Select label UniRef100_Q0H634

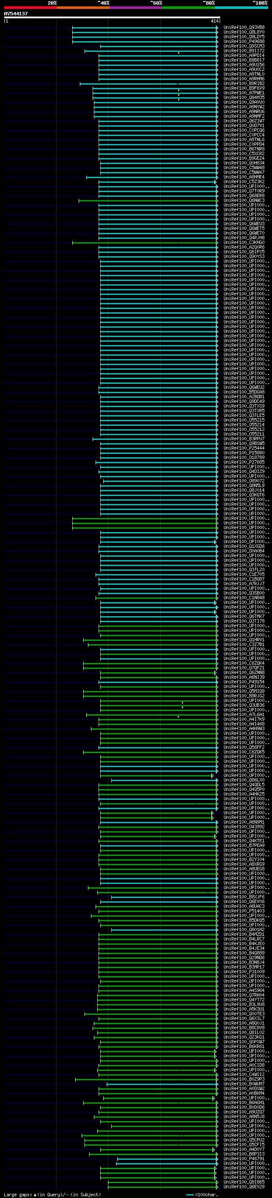(244, 163)
